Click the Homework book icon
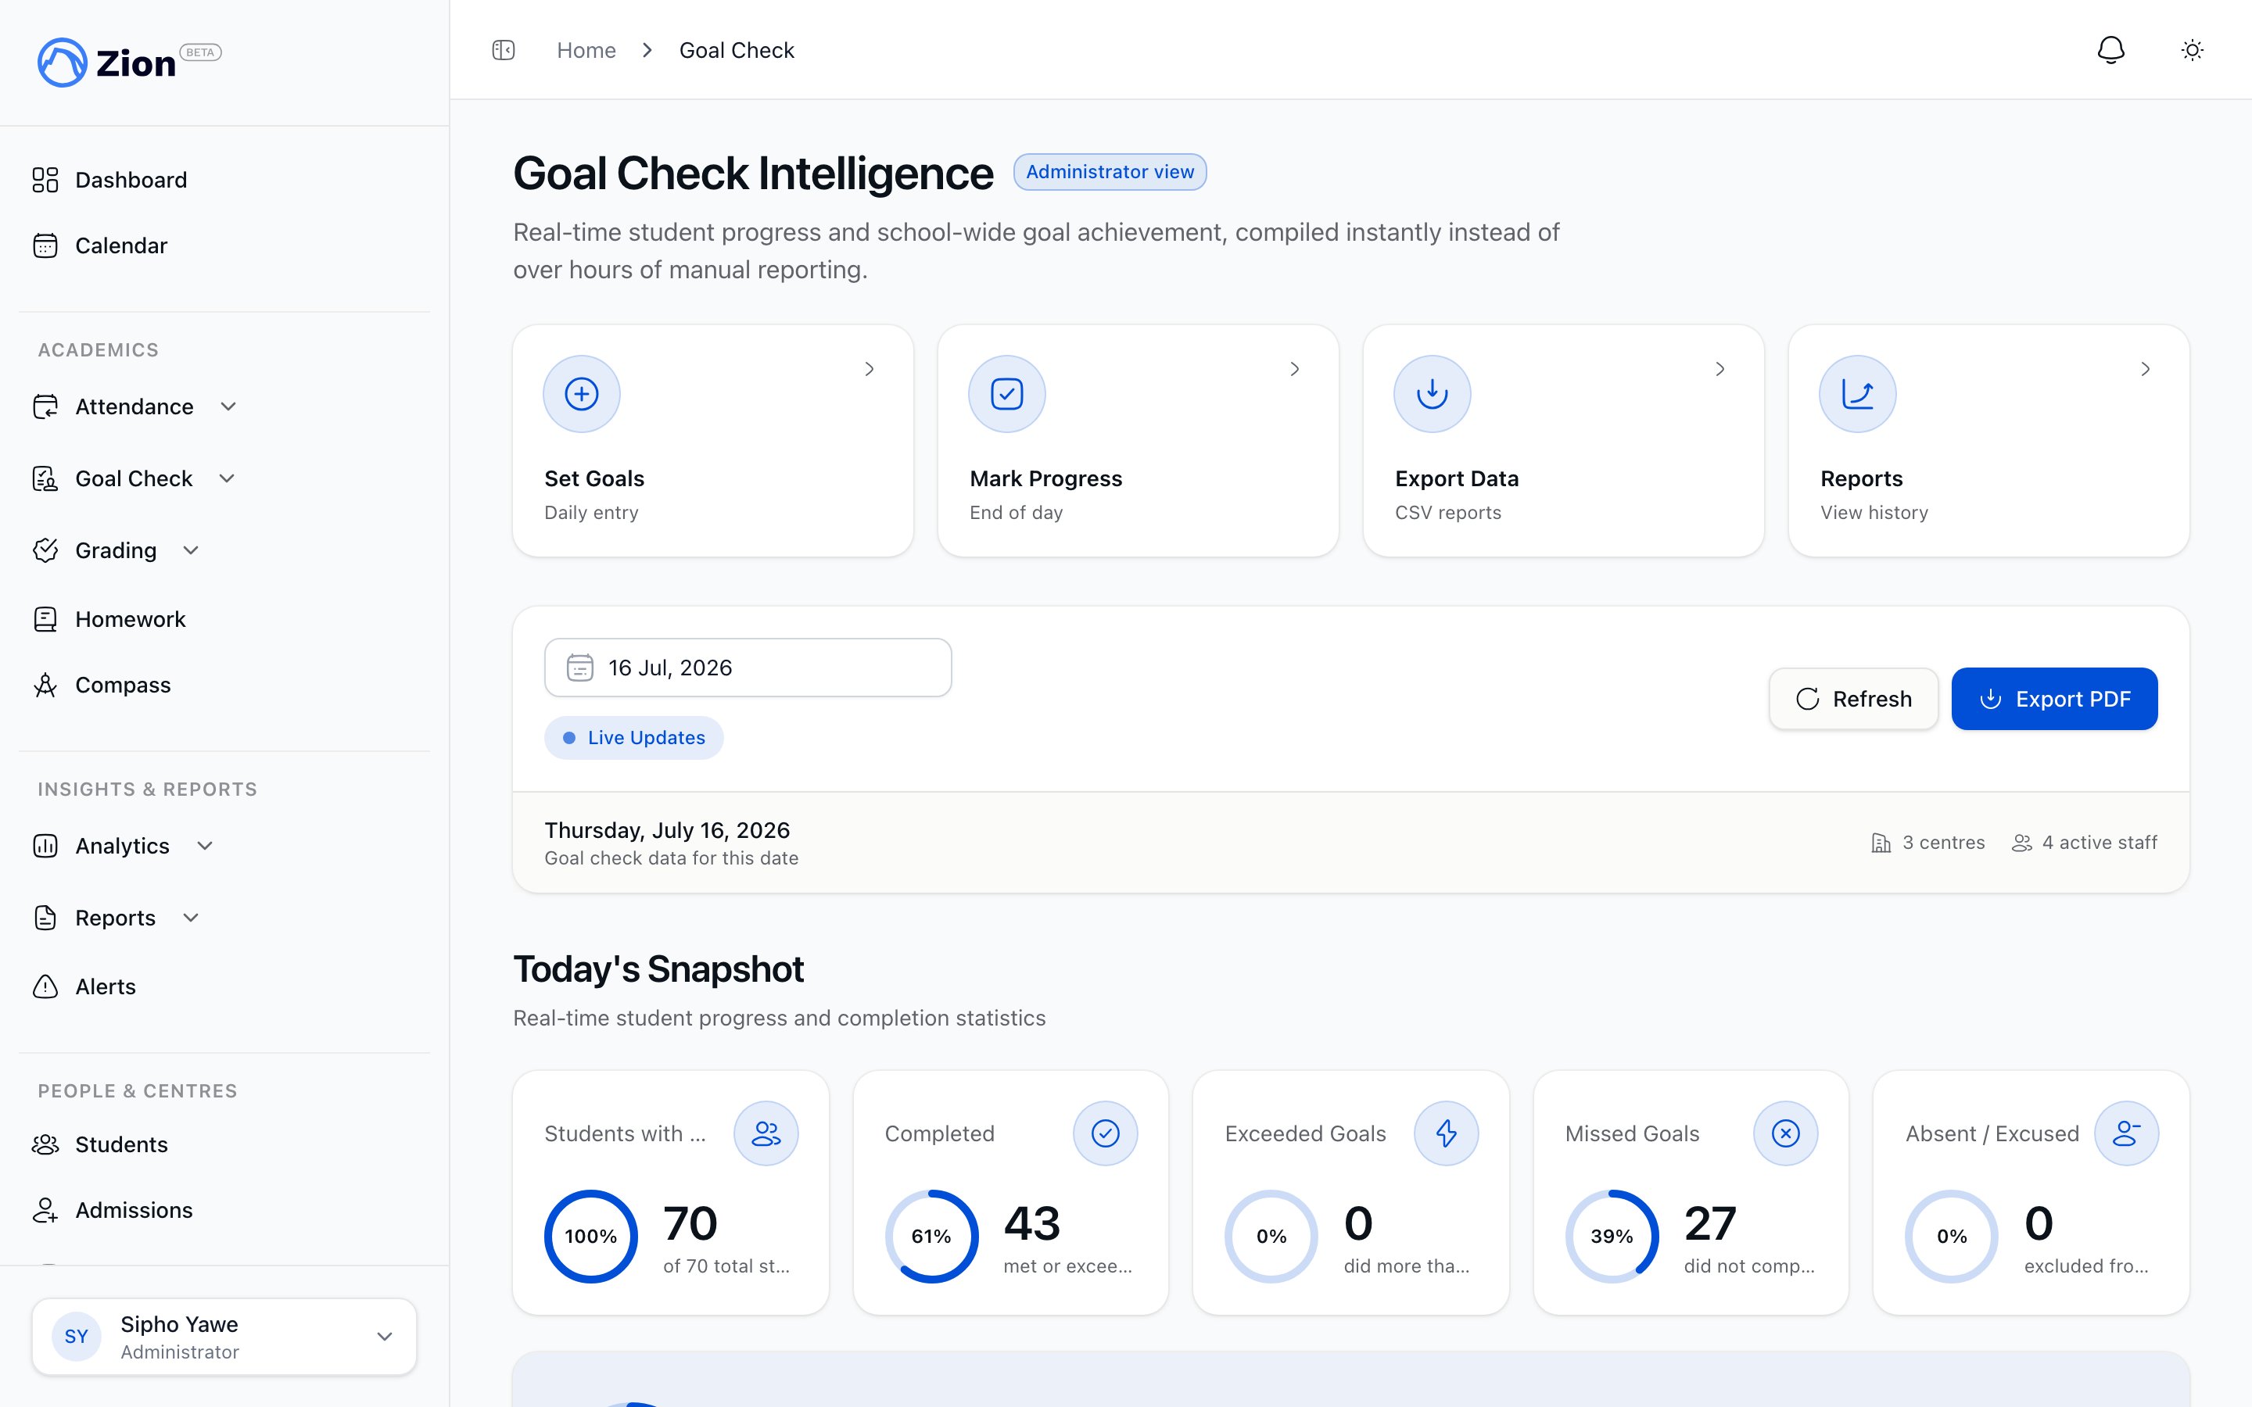This screenshot has width=2252, height=1407. point(45,619)
